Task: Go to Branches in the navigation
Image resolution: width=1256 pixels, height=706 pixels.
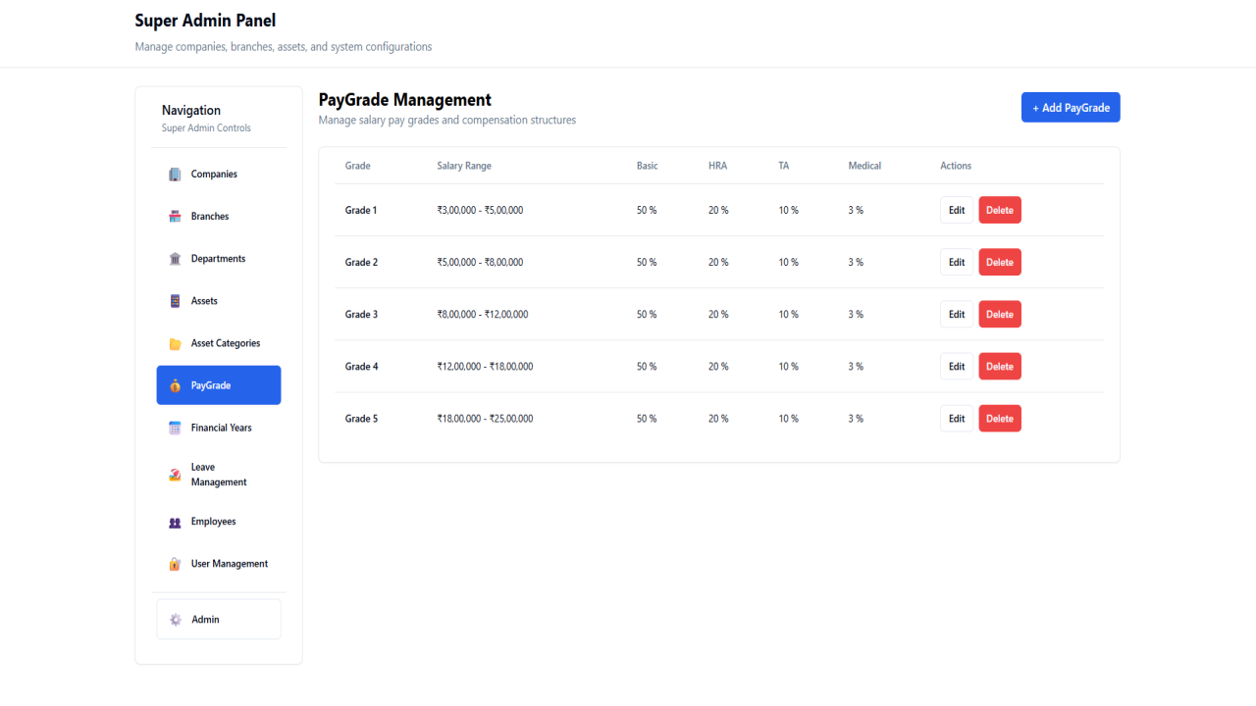Action: (x=219, y=217)
